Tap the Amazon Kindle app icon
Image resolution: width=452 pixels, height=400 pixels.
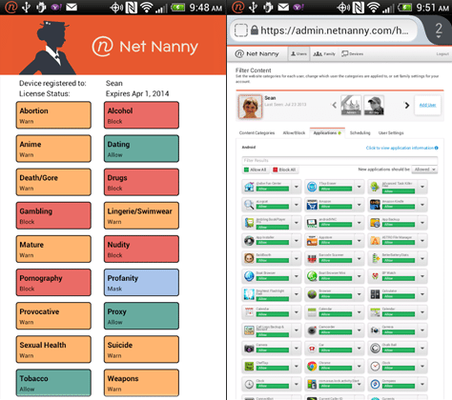point(375,205)
